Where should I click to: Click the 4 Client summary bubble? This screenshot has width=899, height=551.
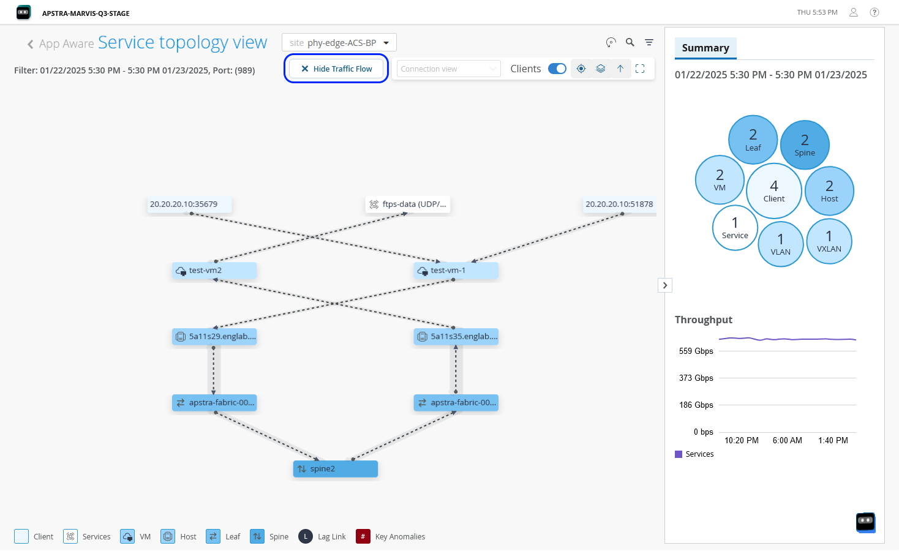click(x=774, y=191)
